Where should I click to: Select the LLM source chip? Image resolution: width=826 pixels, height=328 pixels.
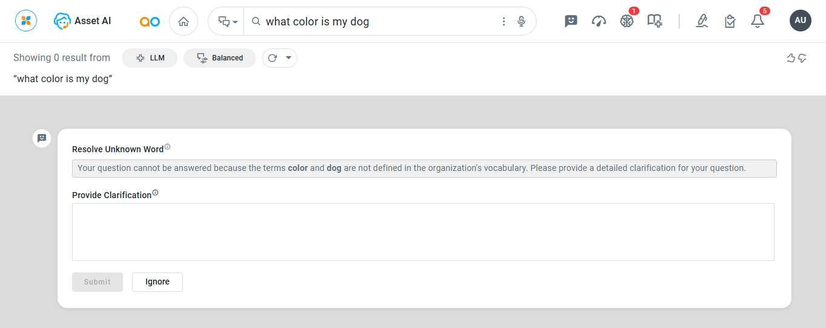coord(150,58)
